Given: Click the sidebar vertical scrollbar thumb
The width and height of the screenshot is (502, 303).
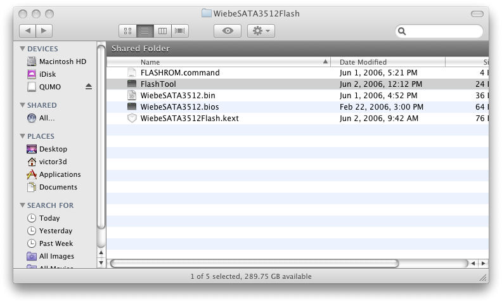Looking at the screenshot, I should 101,137.
